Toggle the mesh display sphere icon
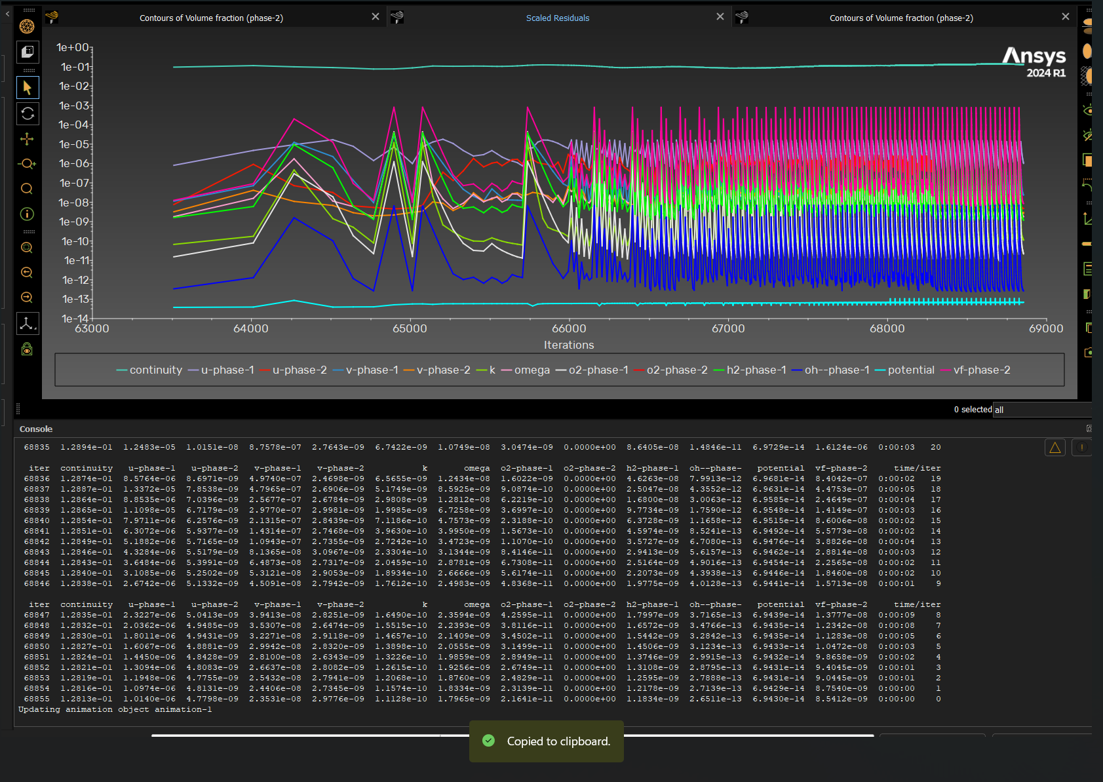1103x782 pixels. tap(27, 26)
